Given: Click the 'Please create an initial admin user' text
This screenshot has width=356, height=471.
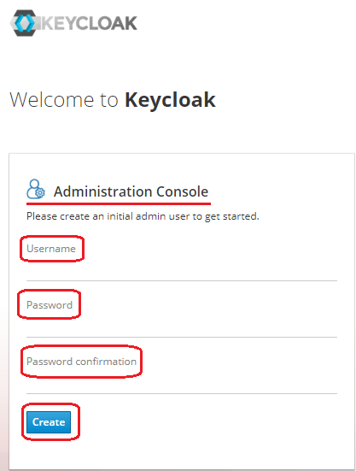Looking at the screenshot, I should [143, 216].
